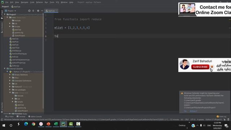This screenshot has width=231, height=130.
Task: Expand the Binary Skeletons node
Action: [10, 75]
